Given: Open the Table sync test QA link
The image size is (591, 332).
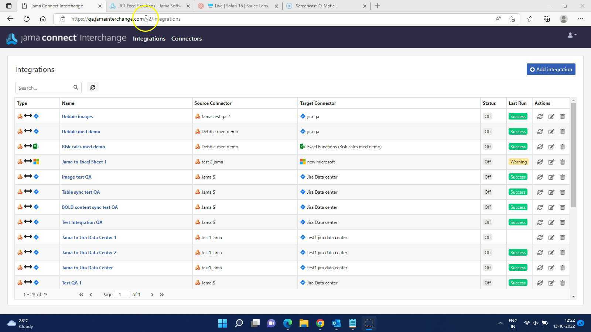Looking at the screenshot, I should pyautogui.click(x=81, y=192).
